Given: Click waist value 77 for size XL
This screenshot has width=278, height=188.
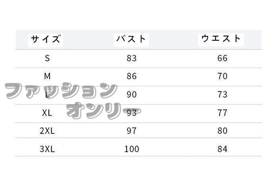Looking at the screenshot, I should coord(222,113).
